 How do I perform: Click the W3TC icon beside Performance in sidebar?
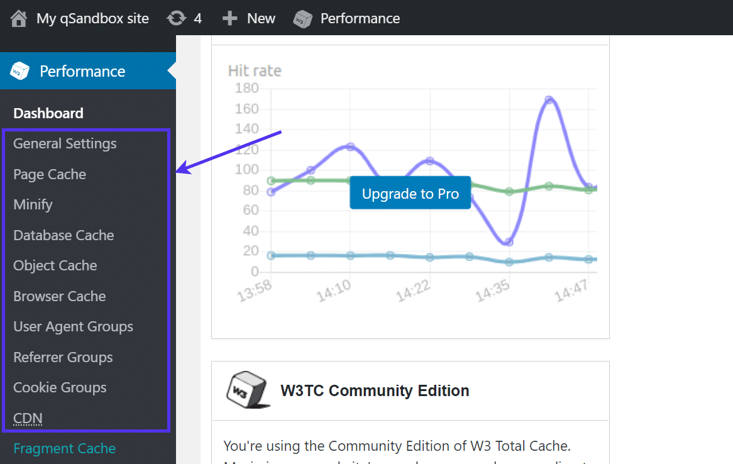pos(19,71)
